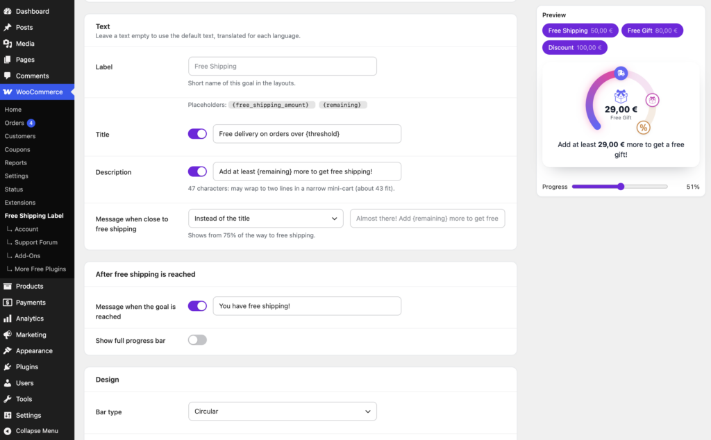Open the Extensions submenu item

pyautogui.click(x=20, y=203)
